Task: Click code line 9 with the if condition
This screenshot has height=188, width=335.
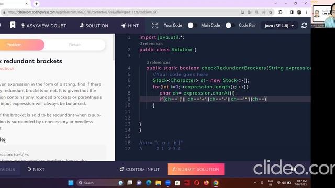Action: pos(213,99)
